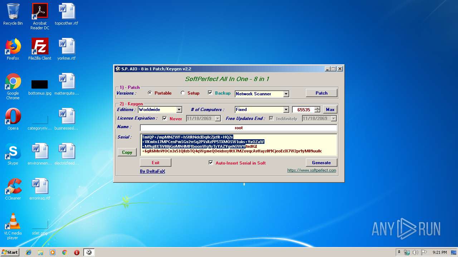Expand the Network Scanner product dropdown
The width and height of the screenshot is (458, 257).
286,94
